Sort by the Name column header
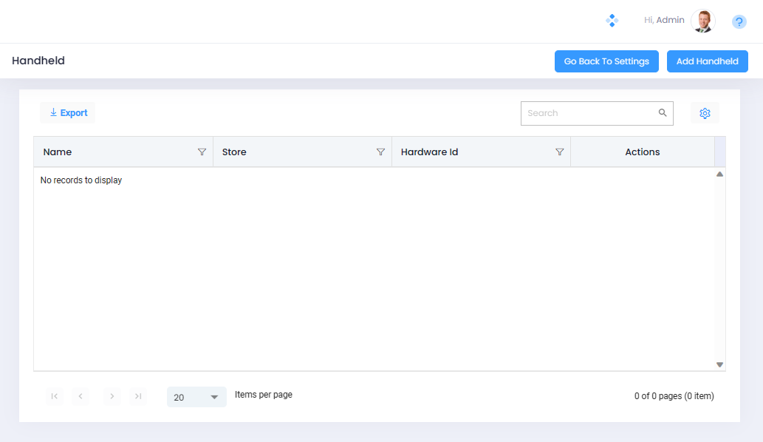This screenshot has width=763, height=442. click(58, 152)
